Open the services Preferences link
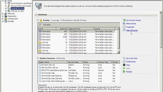This screenshot has width=163, height=92. point(131,62)
